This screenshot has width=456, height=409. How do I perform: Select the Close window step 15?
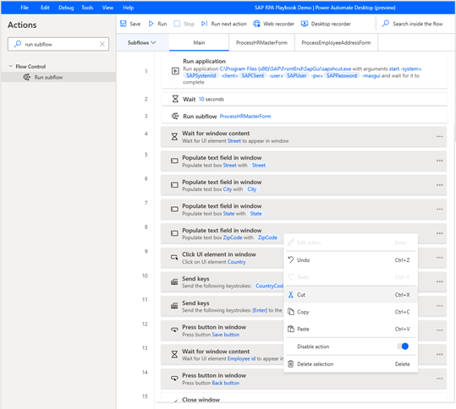coord(304,398)
